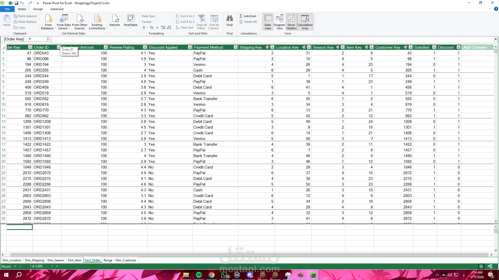Screen dimensions: 499x280
Task: Open the Design ribbon tab
Action: 38,9
